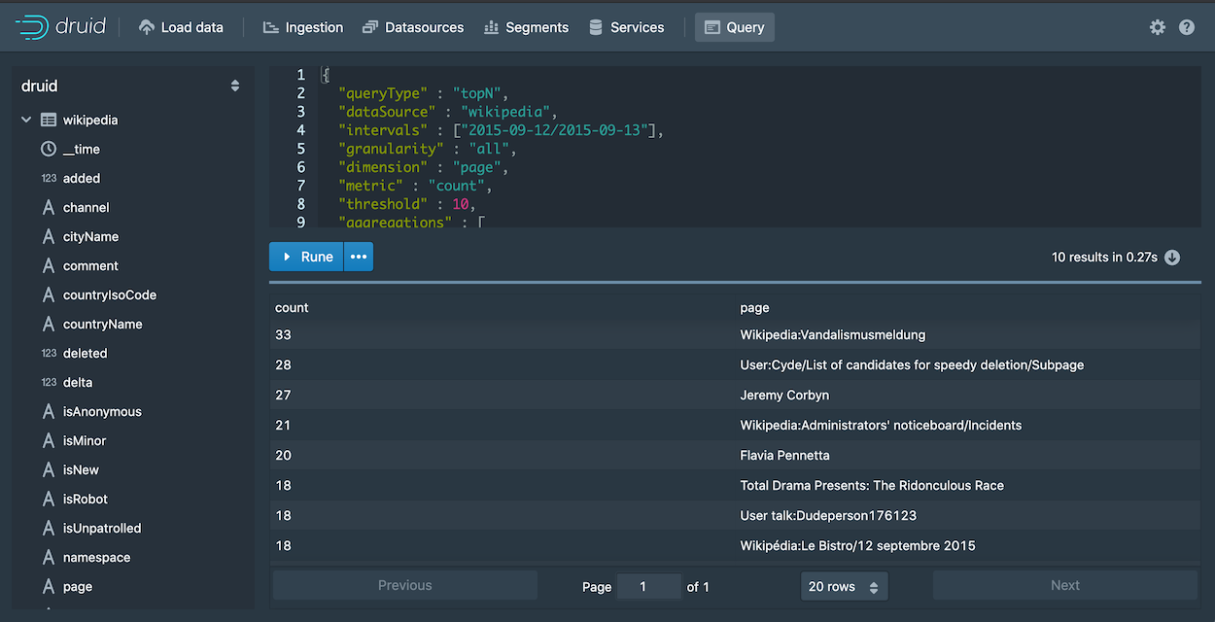Click the Segments icon in the navbar

point(492,26)
